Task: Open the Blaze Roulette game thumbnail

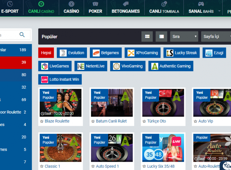Action: pos(61,103)
